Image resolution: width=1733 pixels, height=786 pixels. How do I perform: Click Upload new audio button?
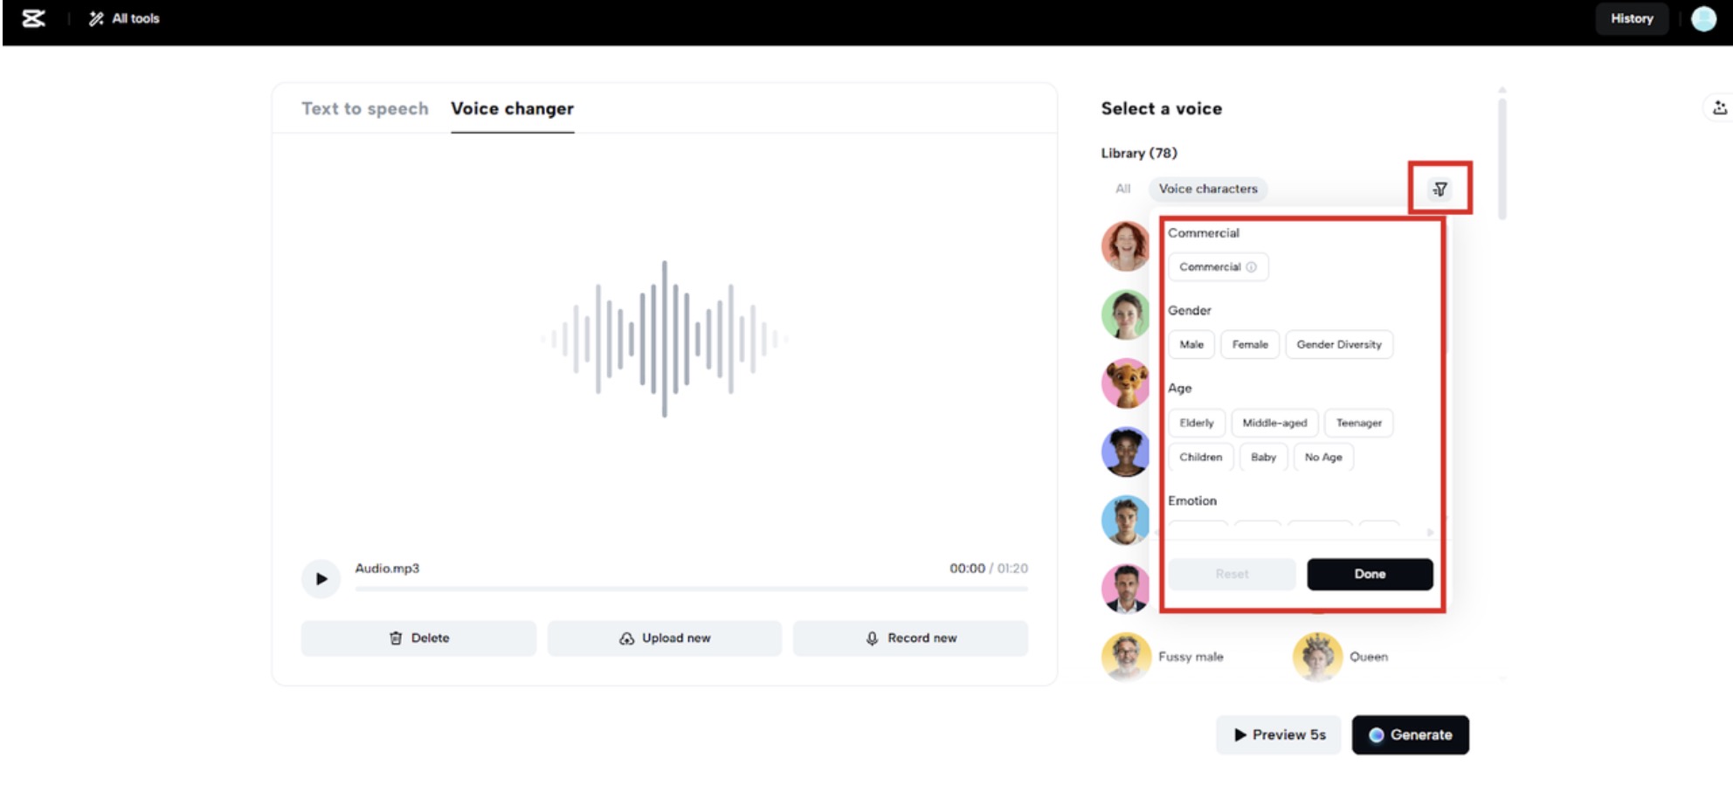pyautogui.click(x=664, y=638)
